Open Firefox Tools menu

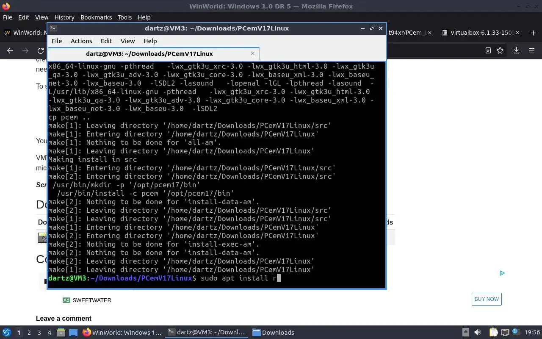124,17
